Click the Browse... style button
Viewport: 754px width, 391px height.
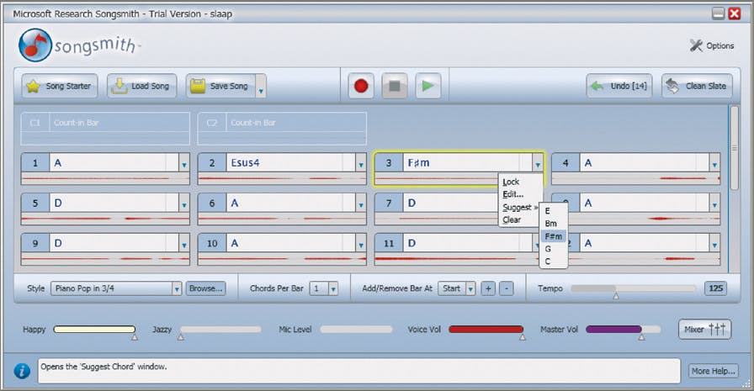pyautogui.click(x=206, y=288)
